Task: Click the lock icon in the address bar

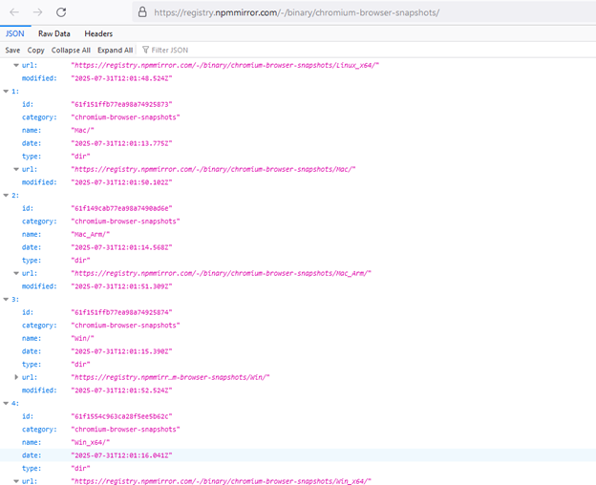Action: point(142,13)
